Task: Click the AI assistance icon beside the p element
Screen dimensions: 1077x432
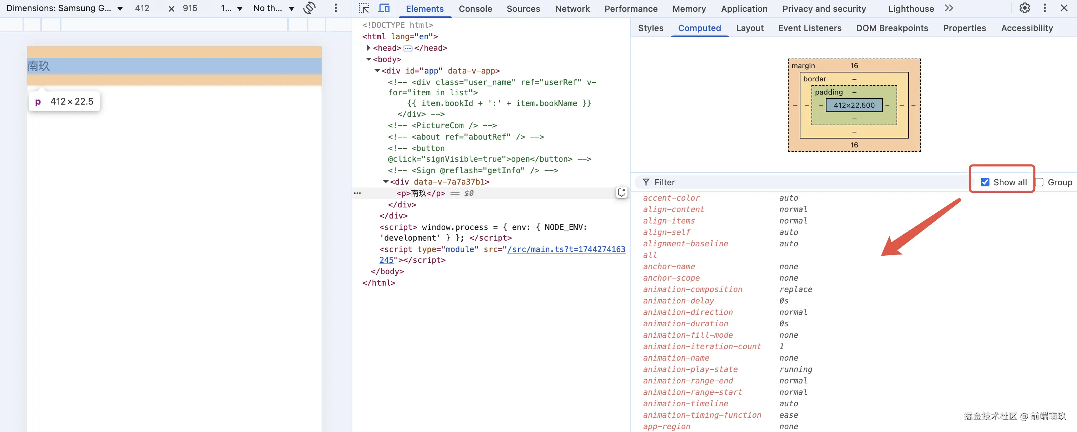Action: [x=621, y=192]
